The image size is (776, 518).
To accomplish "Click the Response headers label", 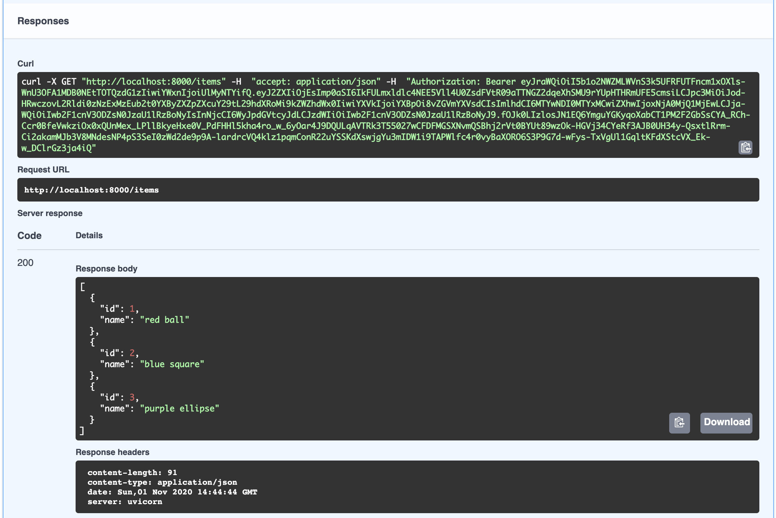I will tap(112, 452).
